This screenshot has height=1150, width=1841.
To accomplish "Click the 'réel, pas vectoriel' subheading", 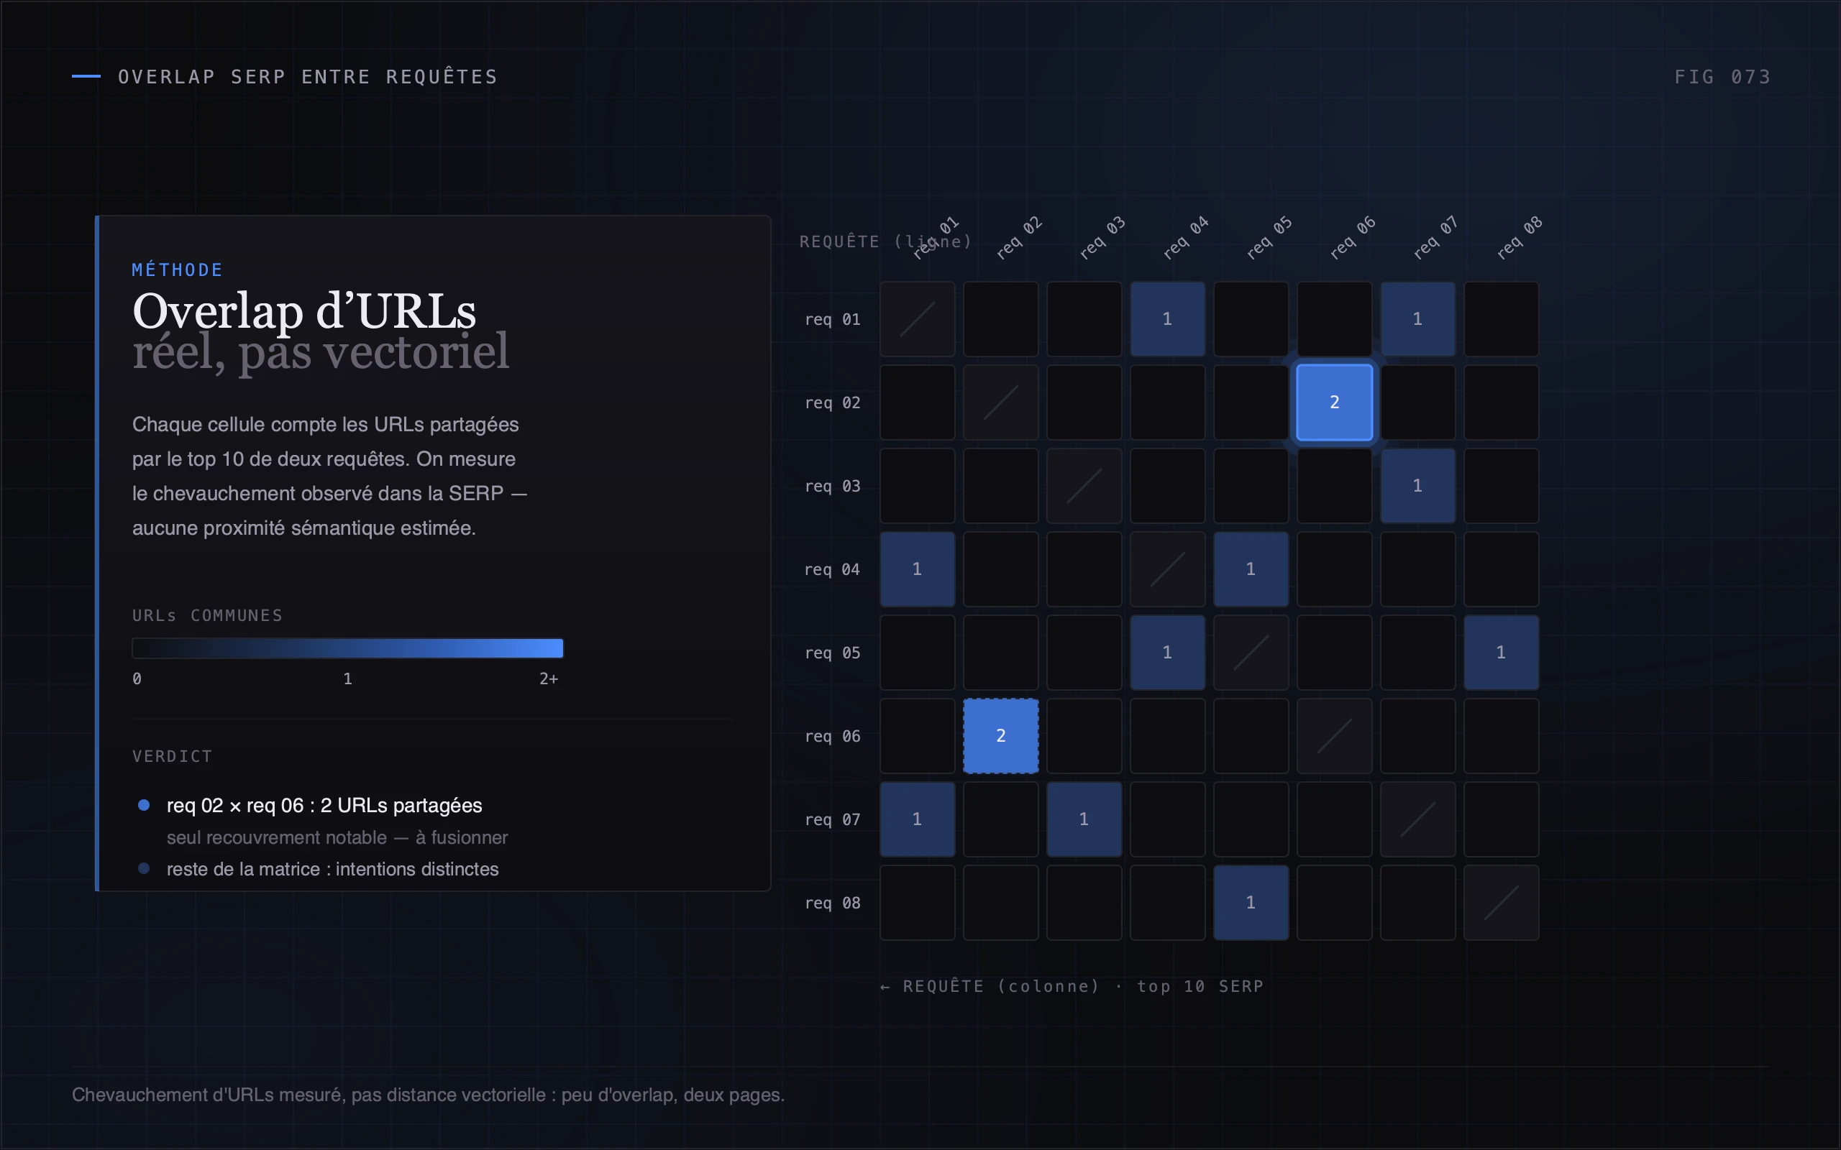I will click(320, 351).
